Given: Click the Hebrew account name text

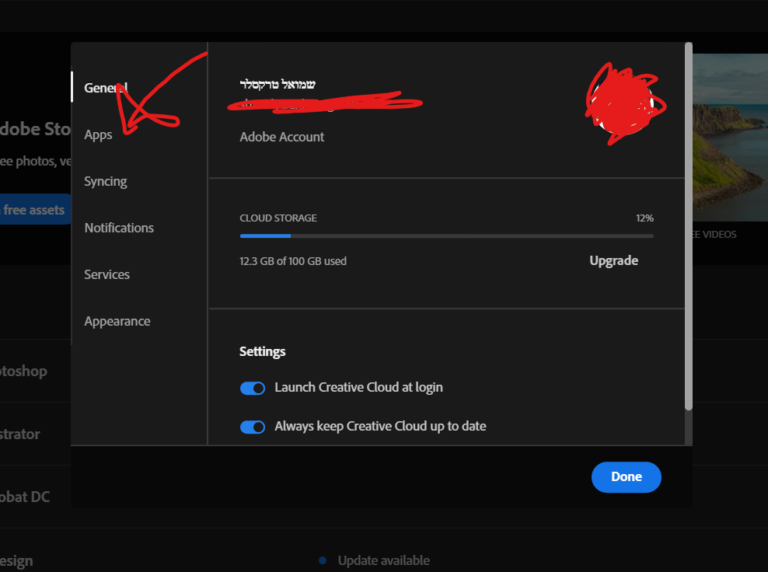Looking at the screenshot, I should click(278, 84).
